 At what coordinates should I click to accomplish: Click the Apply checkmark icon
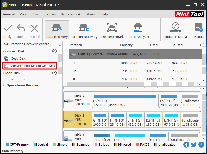(x=8, y=28)
